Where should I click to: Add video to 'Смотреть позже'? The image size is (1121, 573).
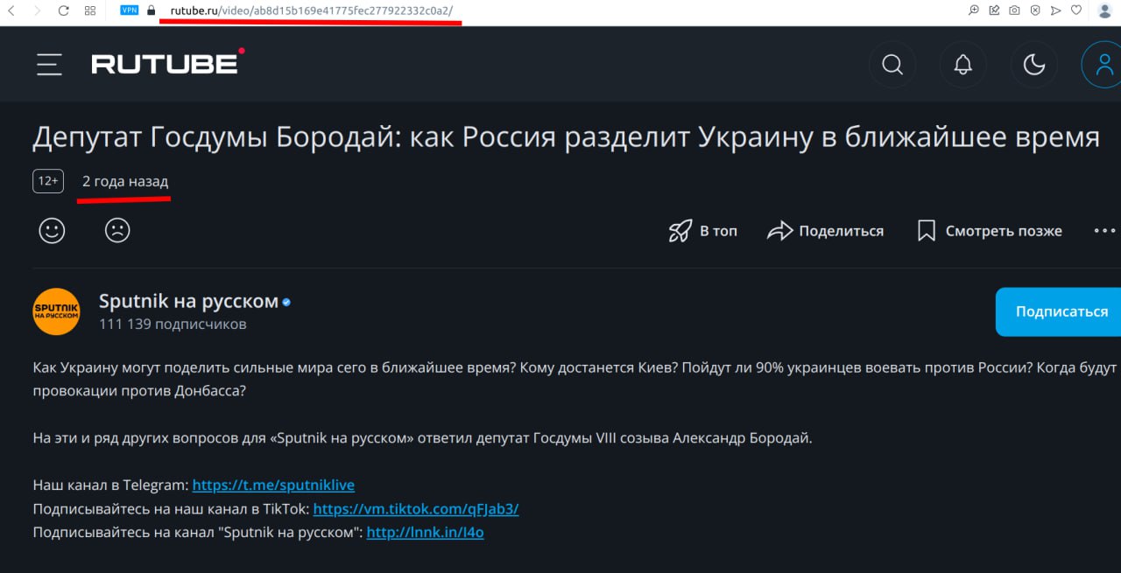click(x=989, y=231)
